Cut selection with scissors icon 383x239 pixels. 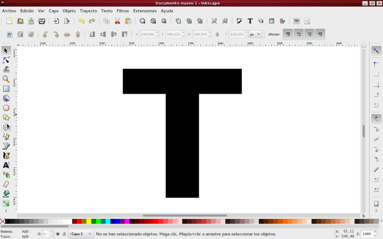[117, 21]
